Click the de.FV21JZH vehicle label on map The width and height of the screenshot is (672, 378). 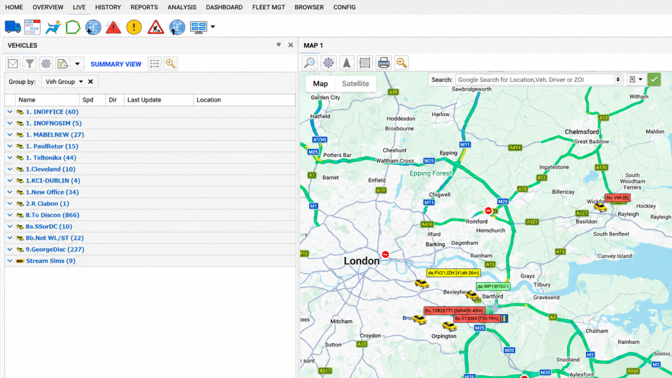pyautogui.click(x=453, y=273)
